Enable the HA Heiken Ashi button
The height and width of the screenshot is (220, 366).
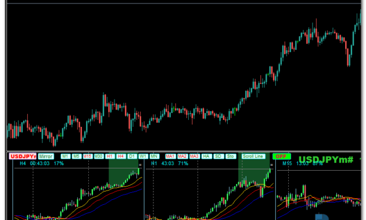pos(206,156)
